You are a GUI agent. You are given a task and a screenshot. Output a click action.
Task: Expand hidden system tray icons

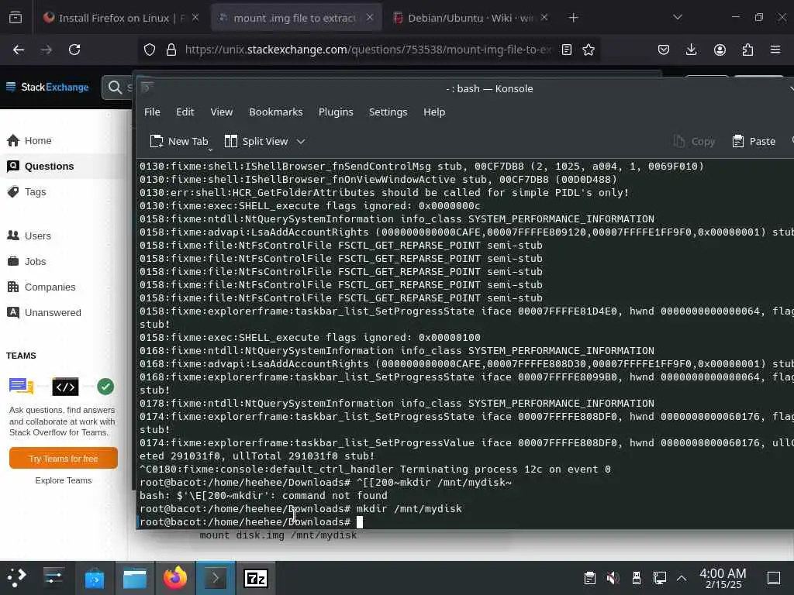tap(682, 578)
